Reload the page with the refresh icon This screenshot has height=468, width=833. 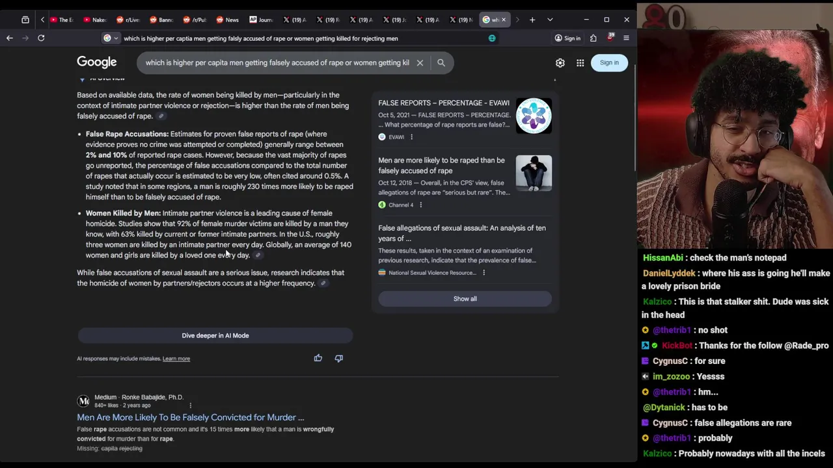41,38
